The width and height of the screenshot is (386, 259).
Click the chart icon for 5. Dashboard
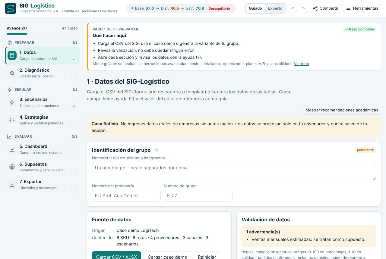click(x=12, y=149)
